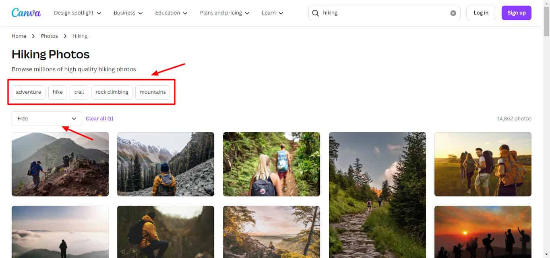Choose the mountains tag chip
The height and width of the screenshot is (258, 550).
coord(153,92)
